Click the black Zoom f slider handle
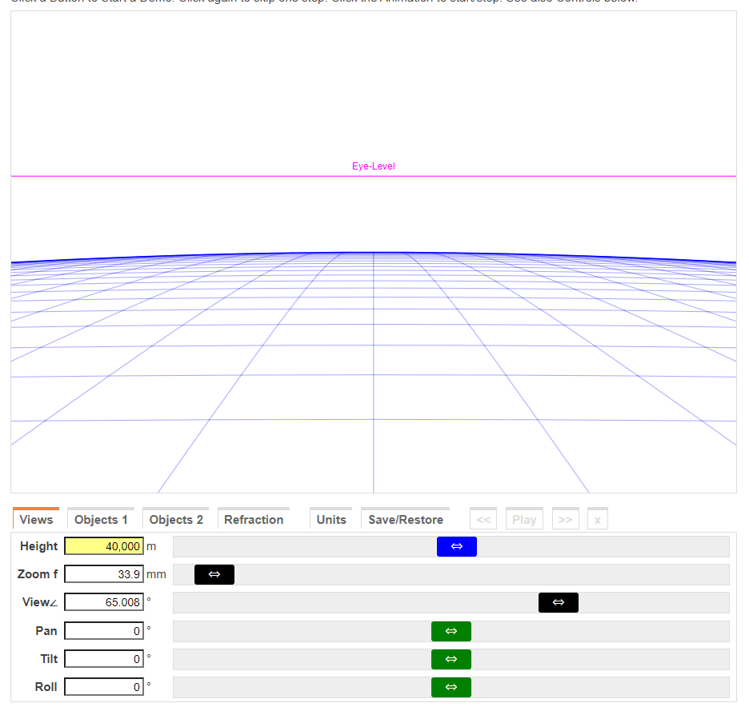The width and height of the screenshot is (749, 711). pos(214,574)
